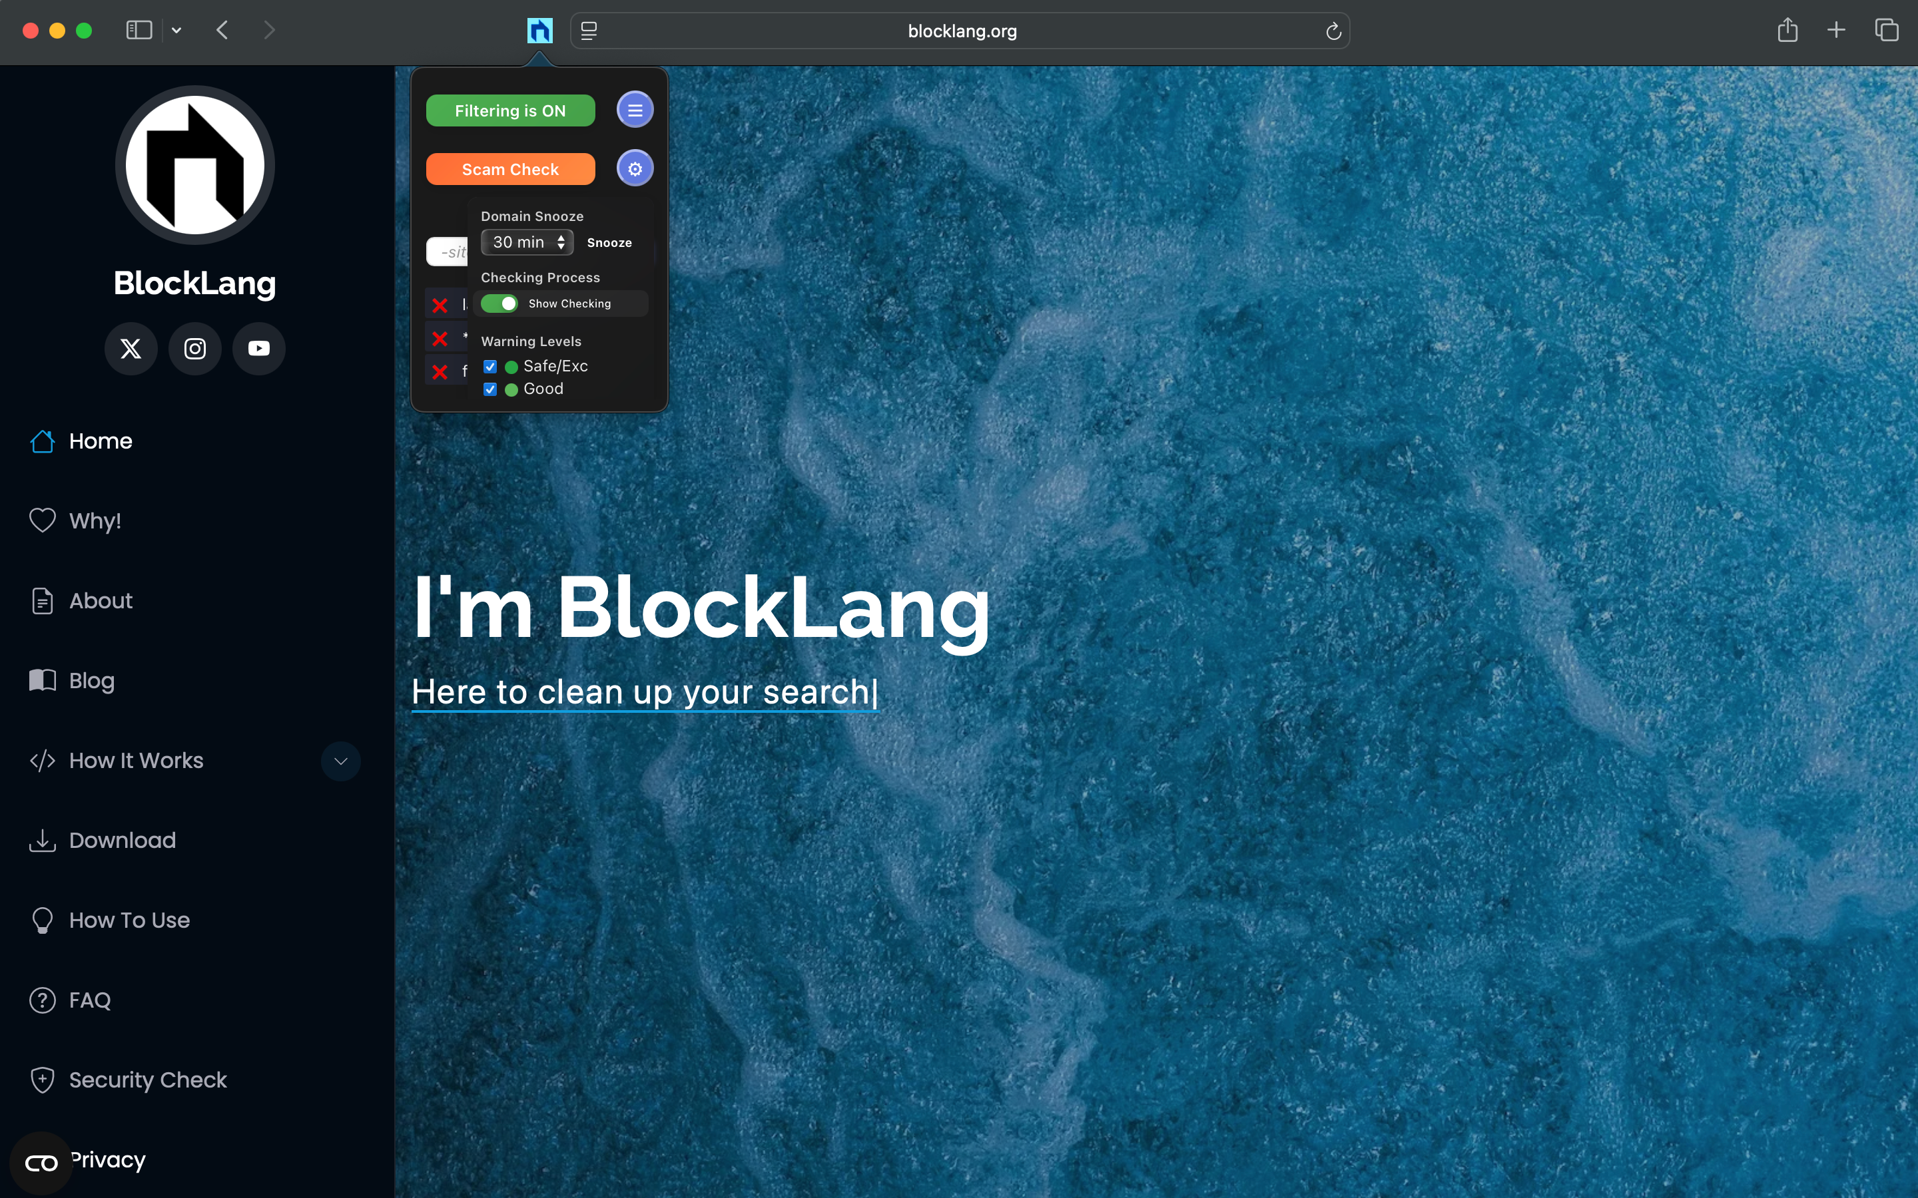Open the About sidebar item

click(101, 600)
